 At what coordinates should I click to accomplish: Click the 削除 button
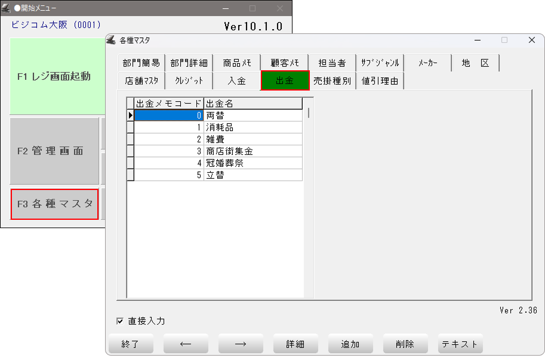[x=405, y=344]
